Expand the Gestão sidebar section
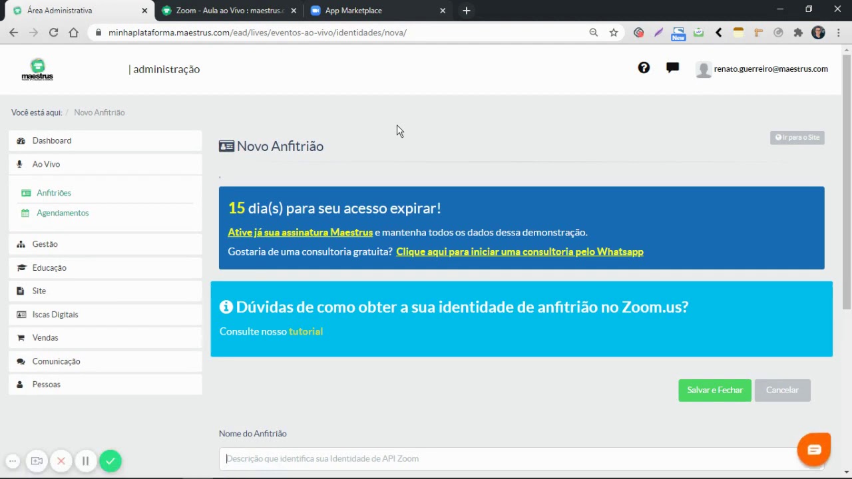Screen dimensions: 852x479 pyautogui.click(x=105, y=244)
